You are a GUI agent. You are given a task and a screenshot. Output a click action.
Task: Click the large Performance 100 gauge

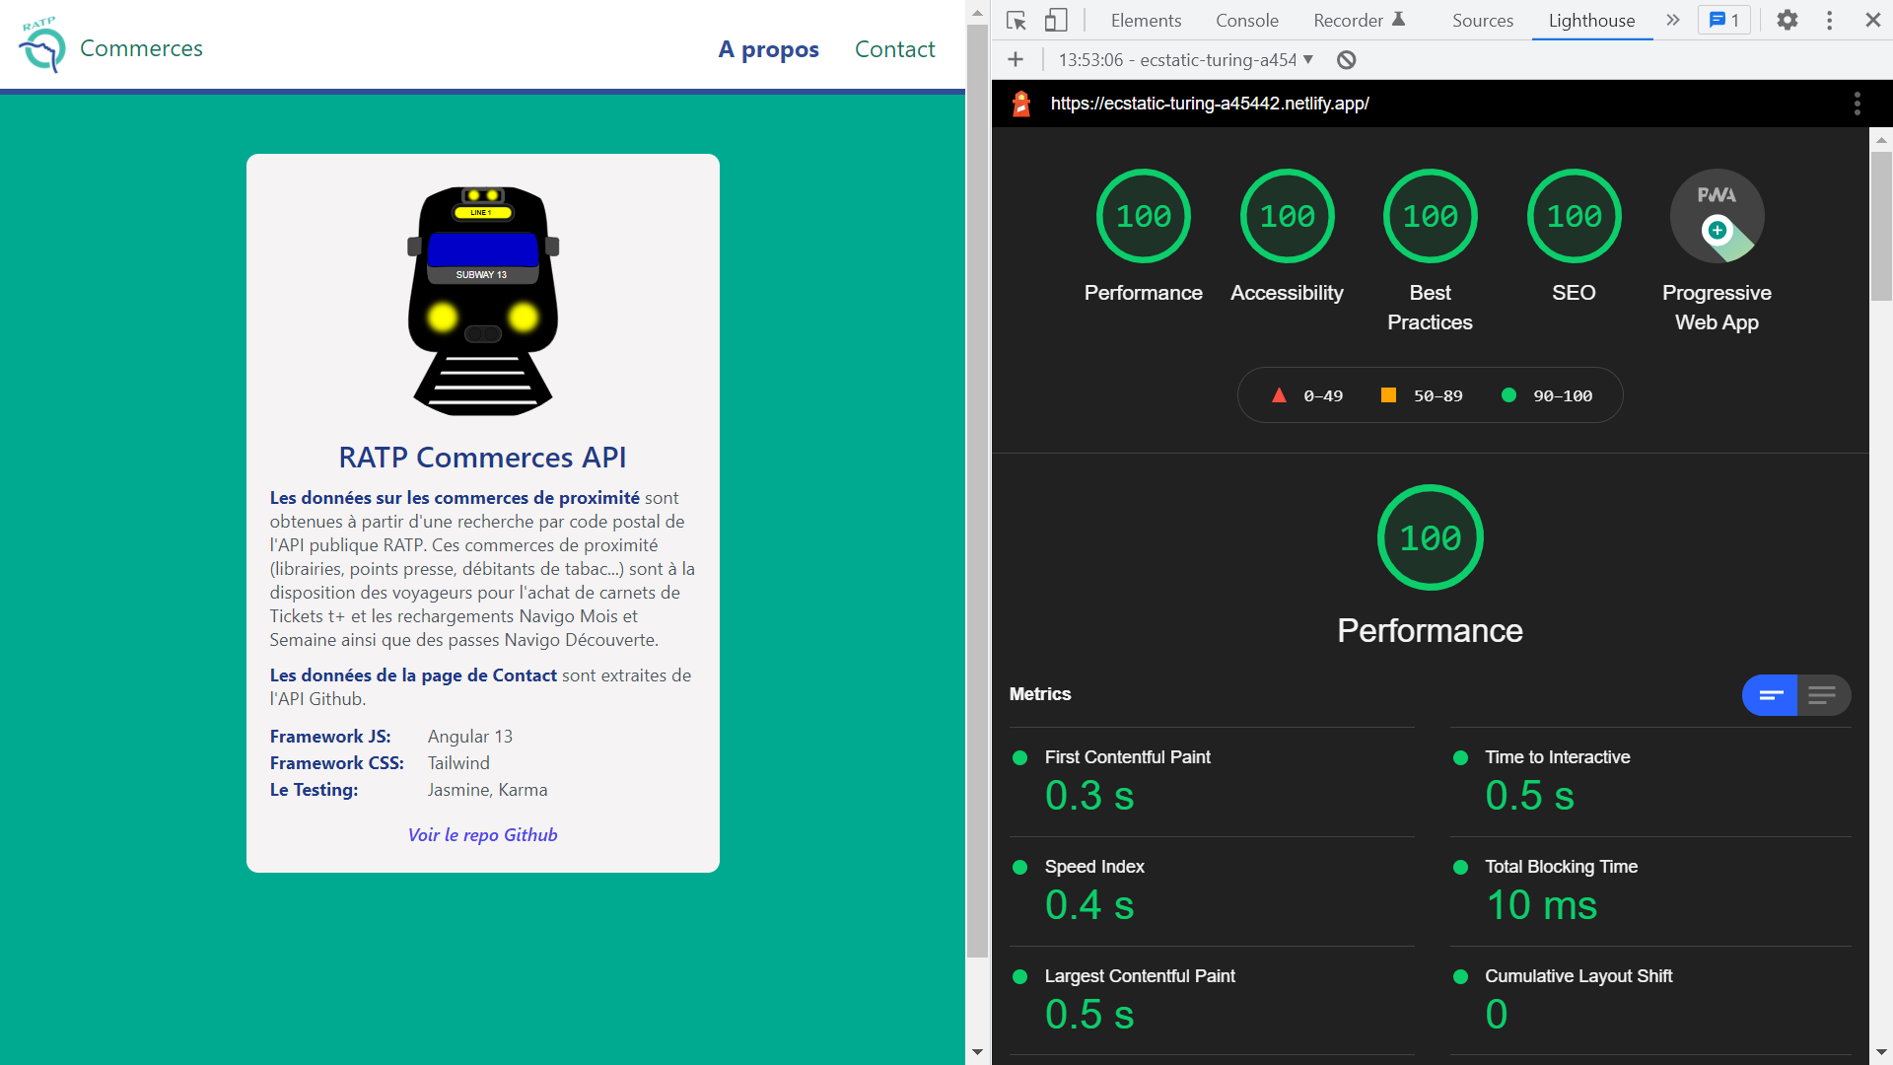pyautogui.click(x=1430, y=537)
